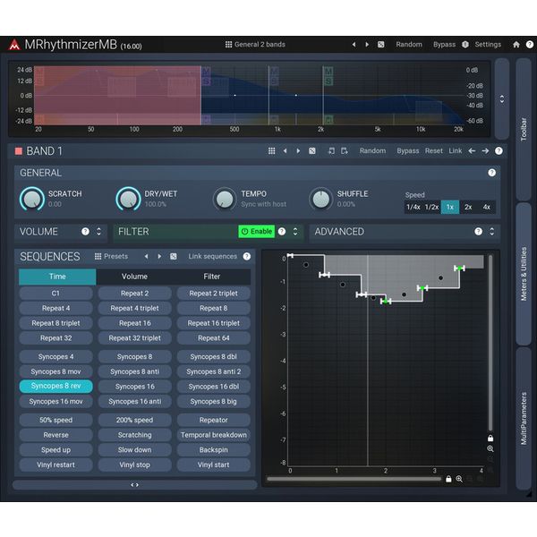Expand the Advanced section arrows
537x537 pixels.
(491, 231)
